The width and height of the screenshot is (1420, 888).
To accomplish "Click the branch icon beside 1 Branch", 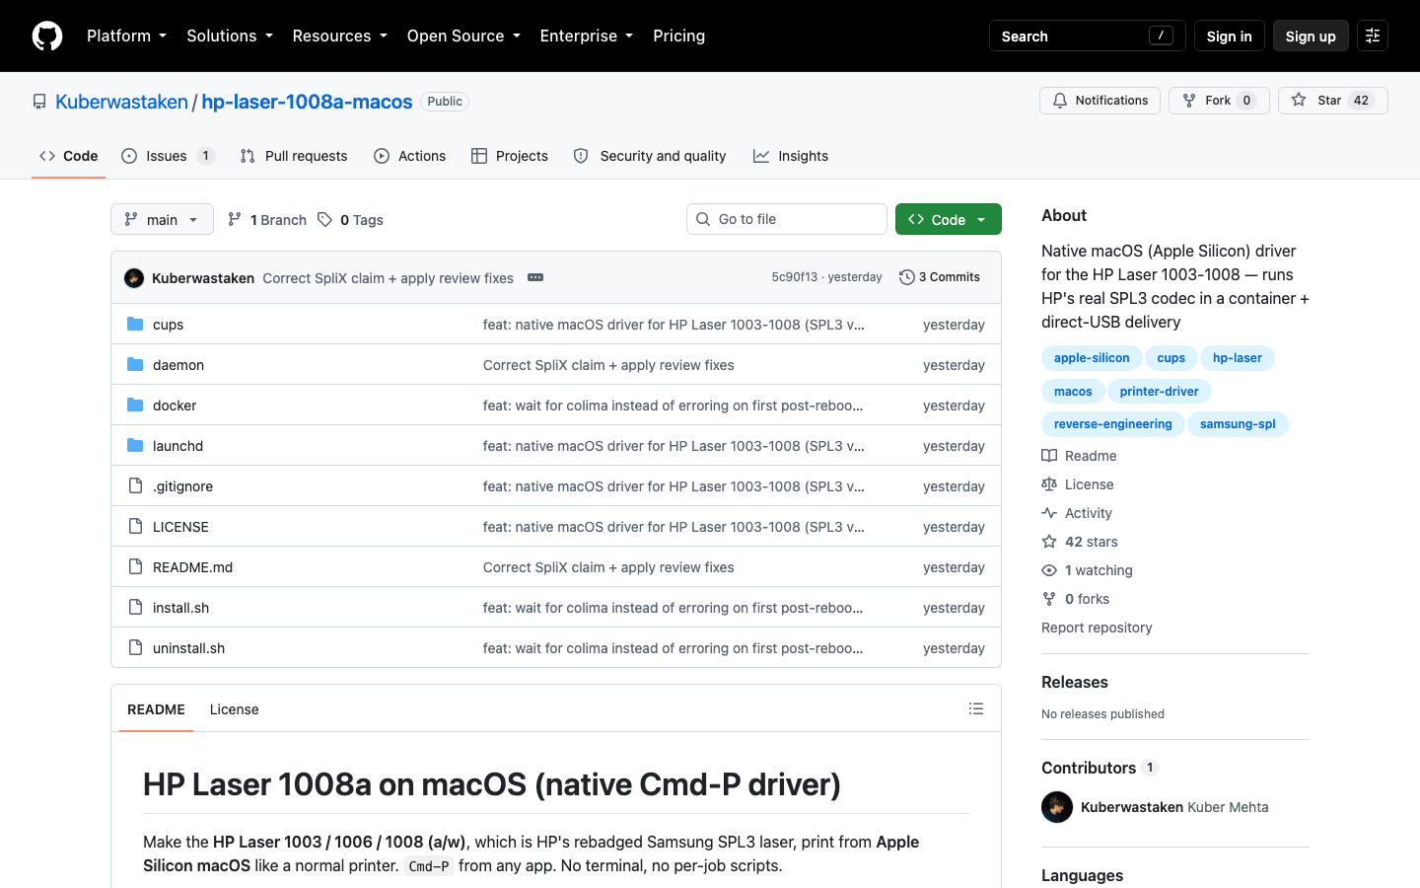I will 235,219.
